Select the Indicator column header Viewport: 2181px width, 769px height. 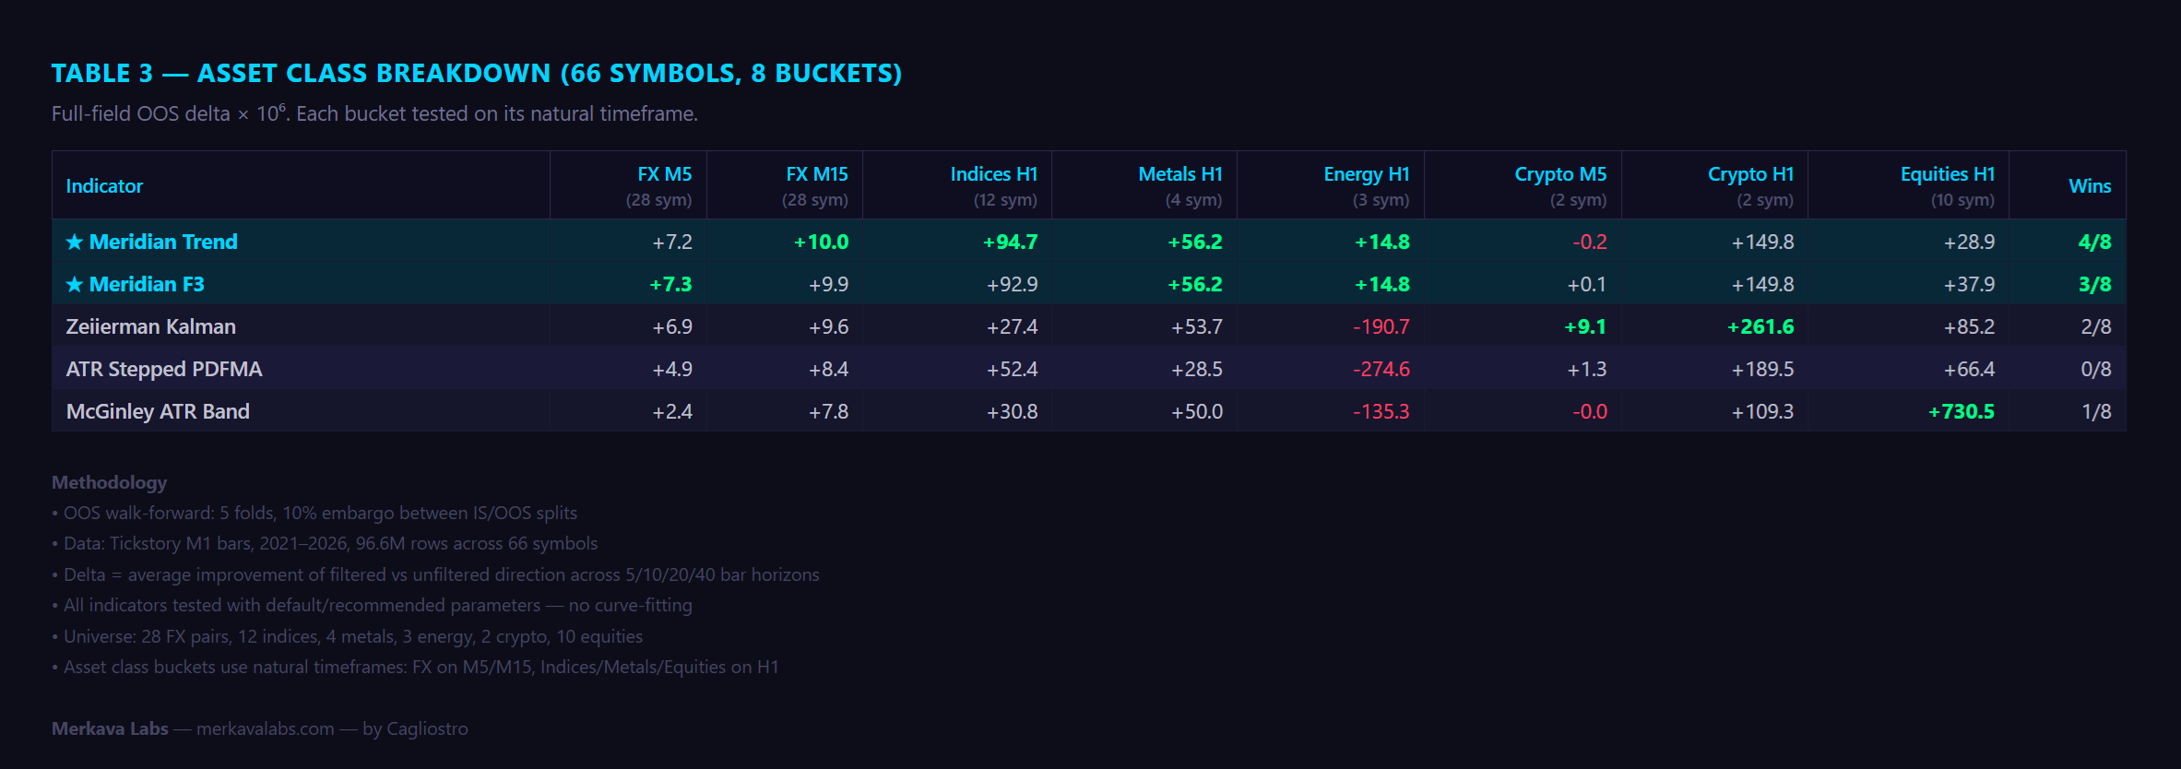(x=104, y=186)
